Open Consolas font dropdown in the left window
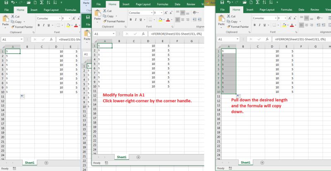Viewport: 331px width, 171px height. 60,19
